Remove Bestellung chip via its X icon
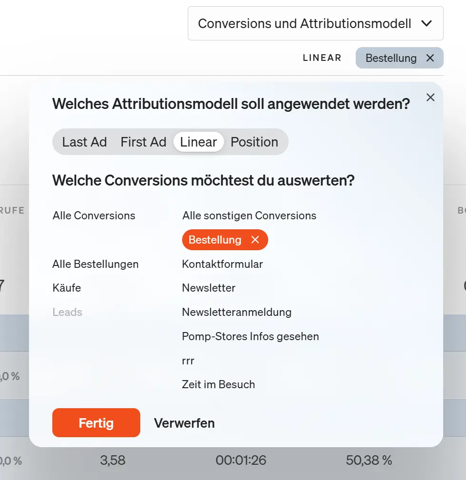Screen dimensions: 466x480 (x=430, y=58)
